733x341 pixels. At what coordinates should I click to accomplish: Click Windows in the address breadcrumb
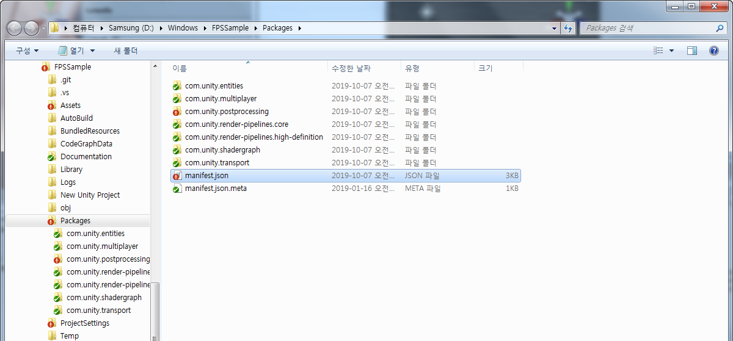coord(183,28)
